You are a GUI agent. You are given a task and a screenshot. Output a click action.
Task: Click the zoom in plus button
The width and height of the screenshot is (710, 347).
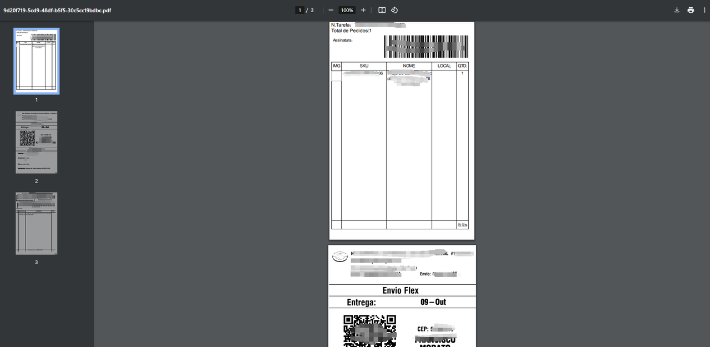pyautogui.click(x=363, y=10)
